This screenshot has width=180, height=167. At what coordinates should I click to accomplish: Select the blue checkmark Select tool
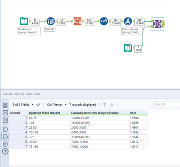pos(103,21)
